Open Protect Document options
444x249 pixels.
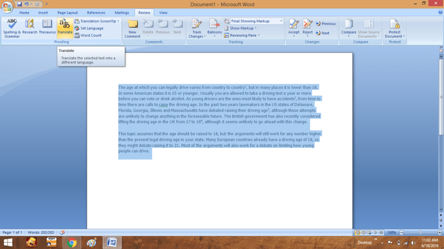click(x=394, y=28)
